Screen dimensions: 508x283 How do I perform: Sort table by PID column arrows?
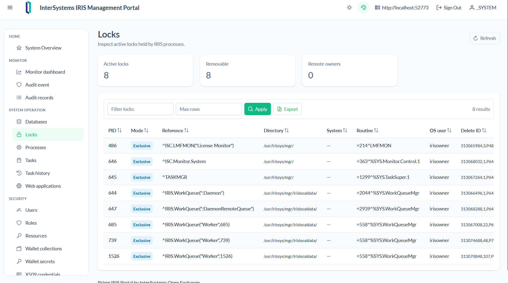click(119, 130)
